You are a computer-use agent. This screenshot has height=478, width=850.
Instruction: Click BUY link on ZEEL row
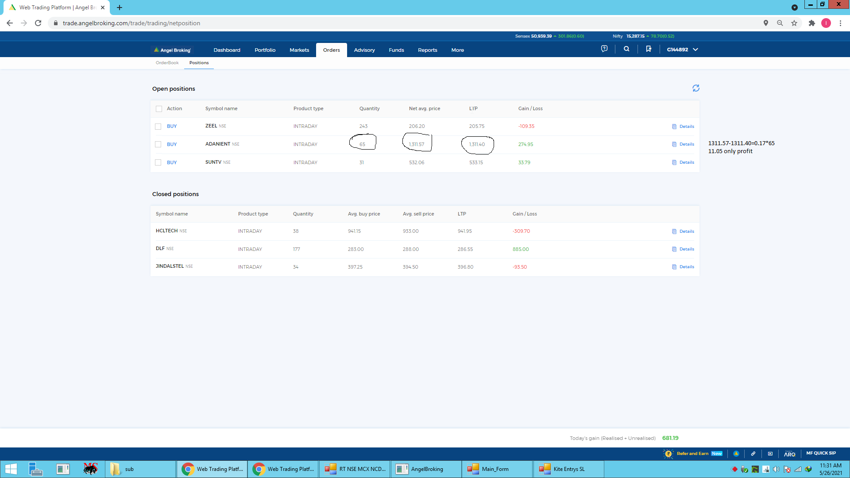(172, 127)
